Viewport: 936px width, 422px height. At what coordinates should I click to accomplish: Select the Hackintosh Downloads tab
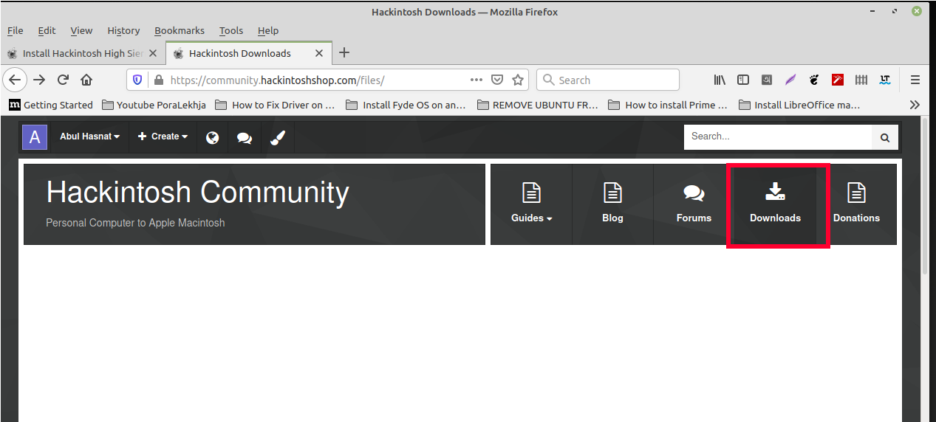tap(248, 53)
